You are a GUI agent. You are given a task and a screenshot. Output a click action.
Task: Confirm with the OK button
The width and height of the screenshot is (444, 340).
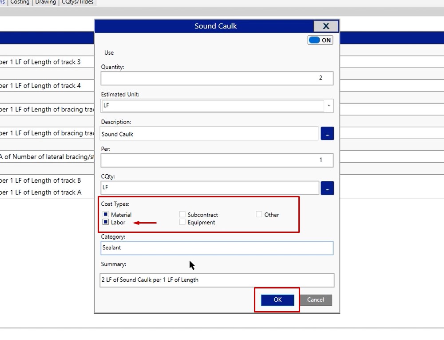(277, 300)
